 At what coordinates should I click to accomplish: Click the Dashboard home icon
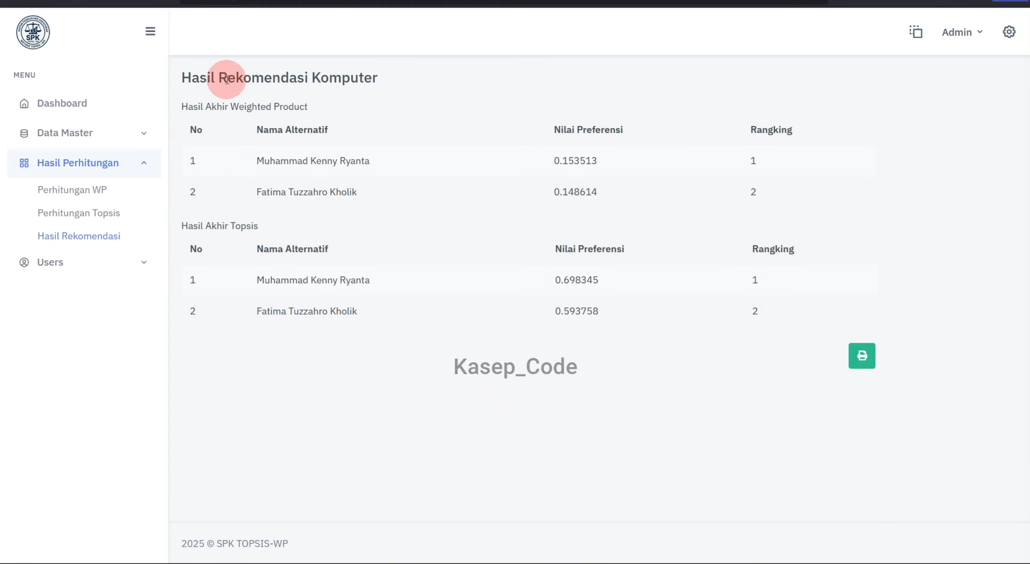pos(24,103)
